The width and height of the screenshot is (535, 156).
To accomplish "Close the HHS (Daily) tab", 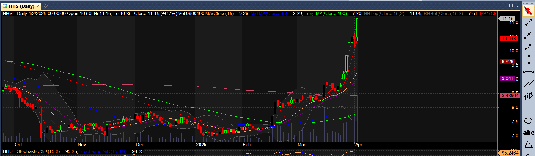I will 38,6.
